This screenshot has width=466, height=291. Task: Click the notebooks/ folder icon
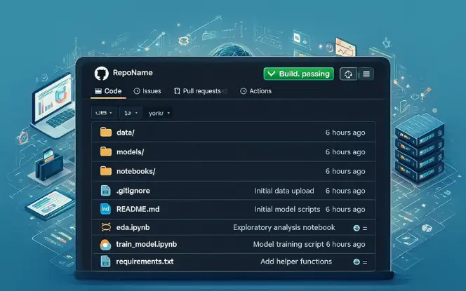pos(106,171)
